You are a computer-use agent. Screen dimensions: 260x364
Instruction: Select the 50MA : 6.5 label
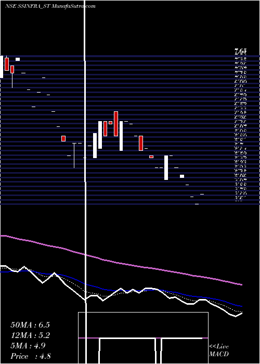(x=30, y=325)
